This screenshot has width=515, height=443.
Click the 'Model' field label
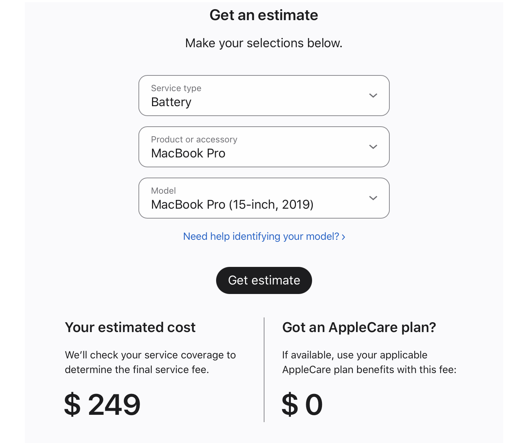pyautogui.click(x=163, y=191)
